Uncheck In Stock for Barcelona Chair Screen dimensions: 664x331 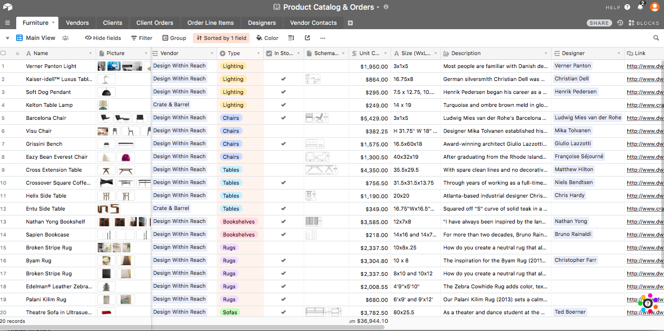(283, 118)
